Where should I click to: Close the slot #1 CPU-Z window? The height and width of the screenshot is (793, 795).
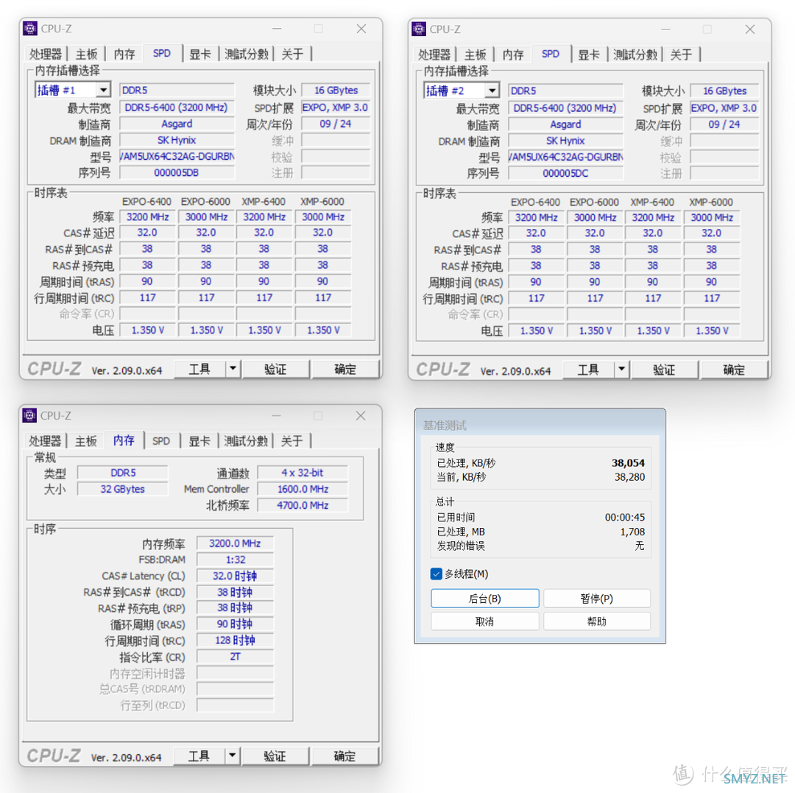361,29
